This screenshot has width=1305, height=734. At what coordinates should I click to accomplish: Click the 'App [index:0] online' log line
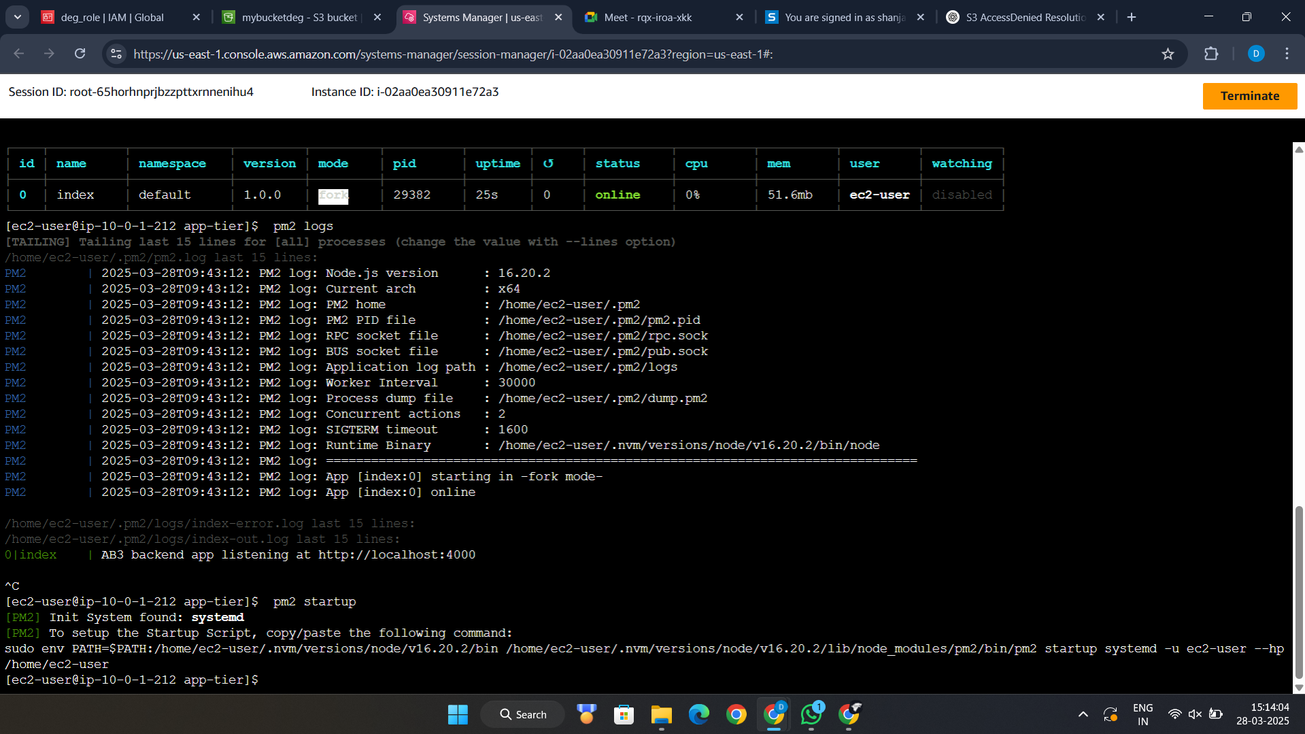240,492
